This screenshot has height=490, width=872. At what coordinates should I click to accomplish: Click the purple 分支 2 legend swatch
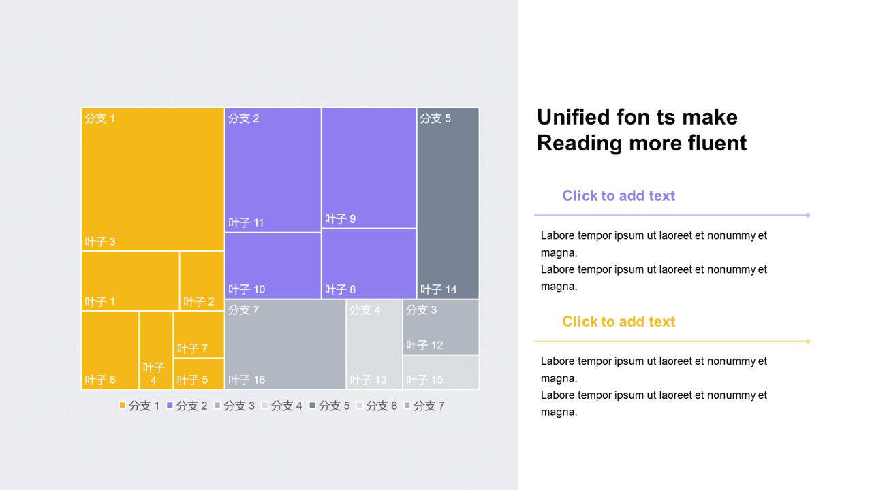pos(170,406)
